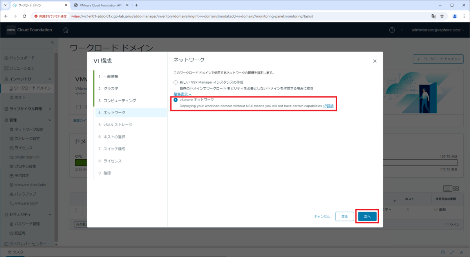Open プロキシ設定 in the sidebar
470x257 pixels.
pyautogui.click(x=23, y=166)
